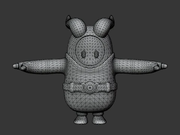Viewport: 180px width, 135px height.
Task: Pick the model's eye on the image's right
Action: [96, 54]
